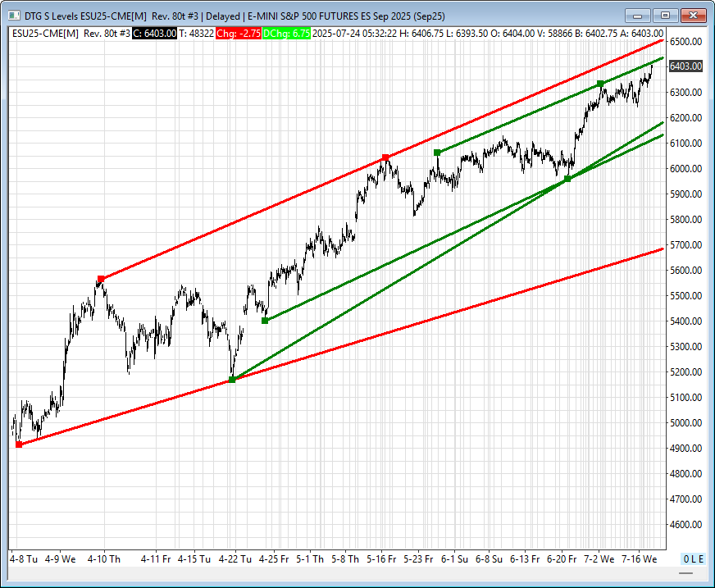
Task: Click the symbol text ESU25-CME[M] in header
Action: [x=45, y=34]
